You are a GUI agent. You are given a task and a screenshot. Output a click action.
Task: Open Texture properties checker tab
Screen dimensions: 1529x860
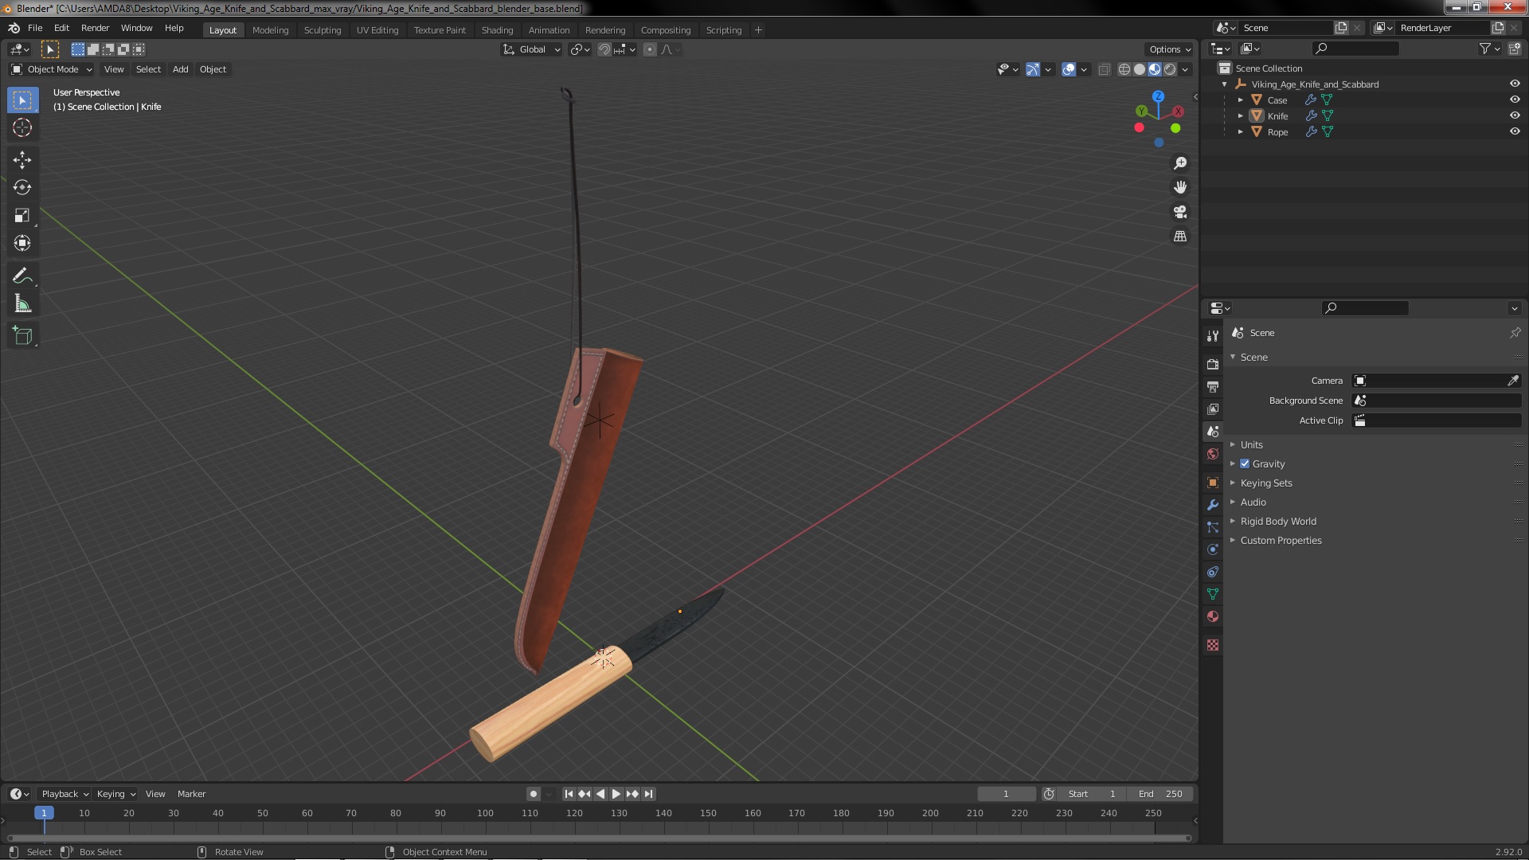[x=1213, y=645]
